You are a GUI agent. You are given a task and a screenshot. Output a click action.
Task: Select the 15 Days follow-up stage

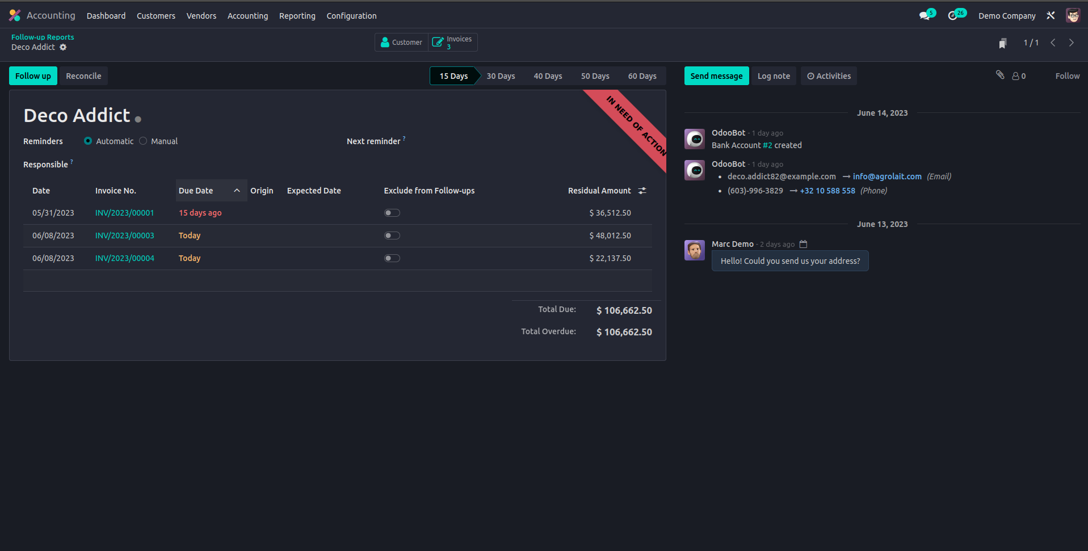453,76
